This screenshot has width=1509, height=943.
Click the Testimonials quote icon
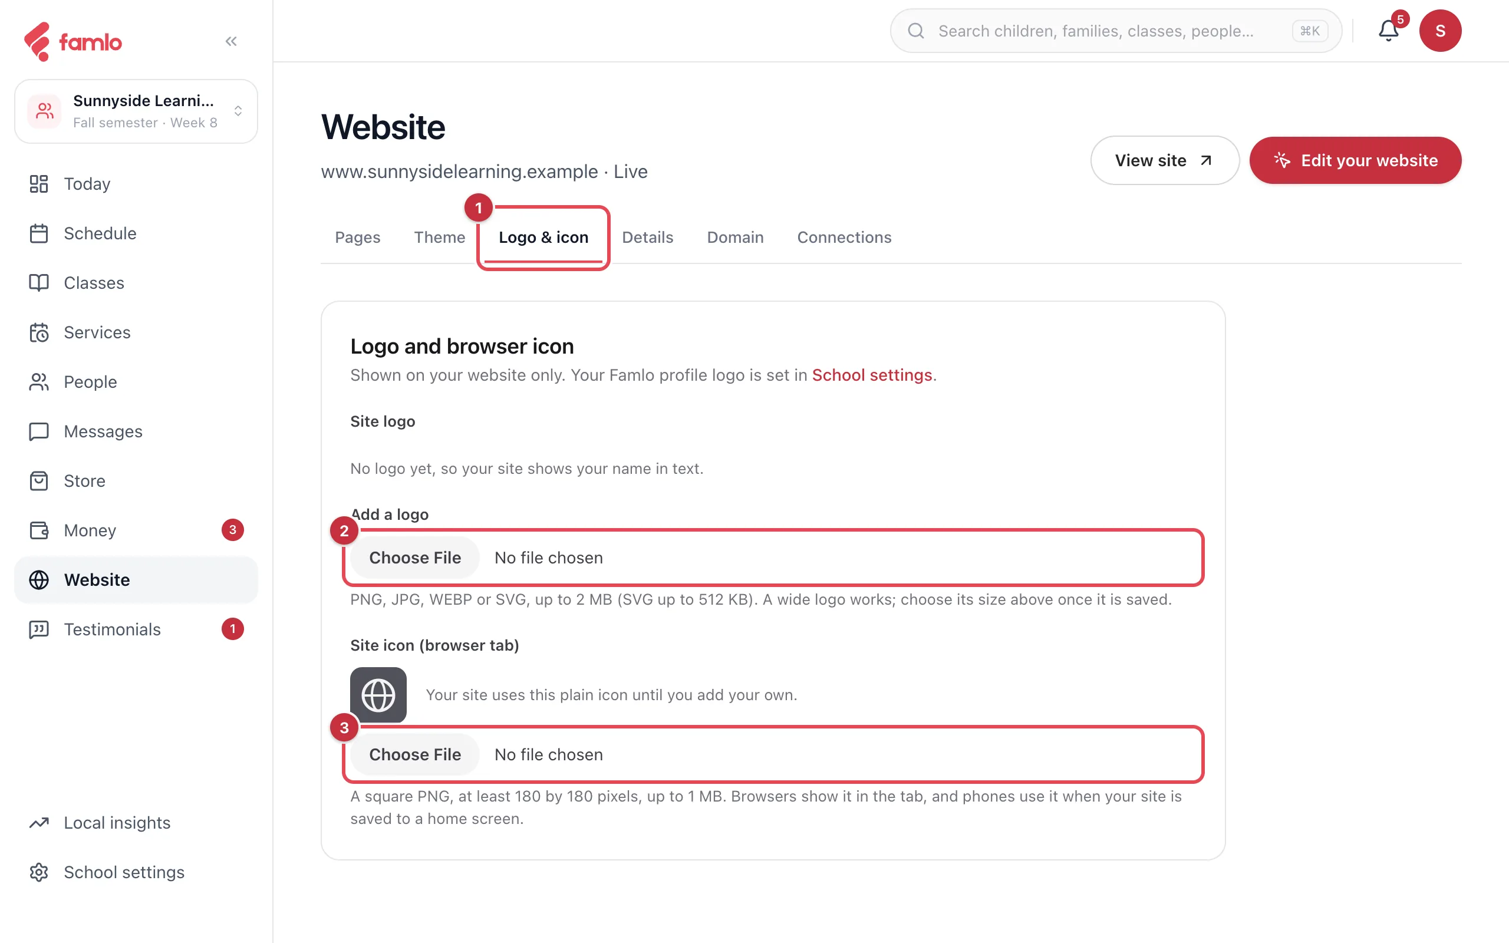[39, 629]
